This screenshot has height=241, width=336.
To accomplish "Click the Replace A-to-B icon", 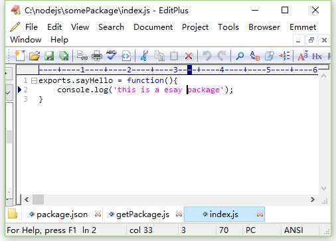I will pyautogui.click(x=254, y=56).
